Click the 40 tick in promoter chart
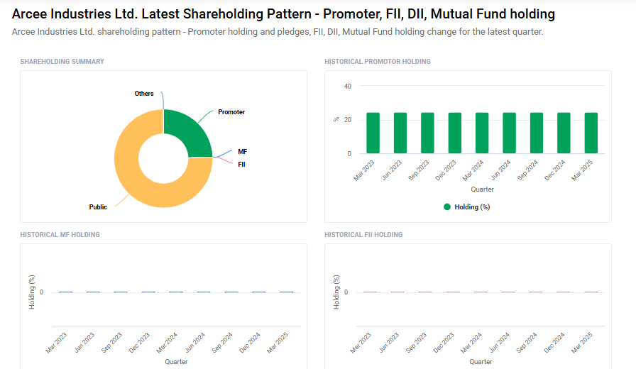636x369 pixels. click(348, 87)
